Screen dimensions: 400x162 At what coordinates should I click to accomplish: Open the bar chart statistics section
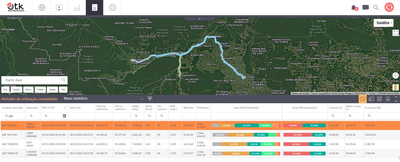[x=77, y=7]
